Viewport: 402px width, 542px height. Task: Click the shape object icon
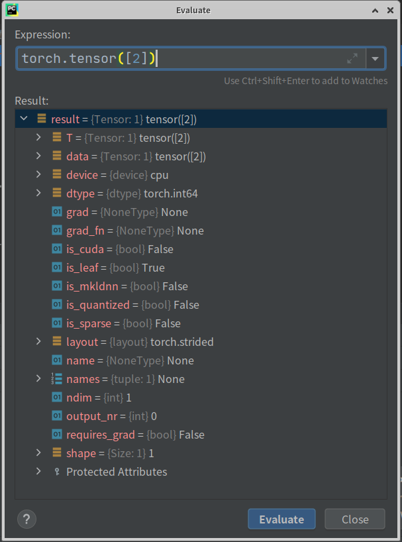coord(57,453)
